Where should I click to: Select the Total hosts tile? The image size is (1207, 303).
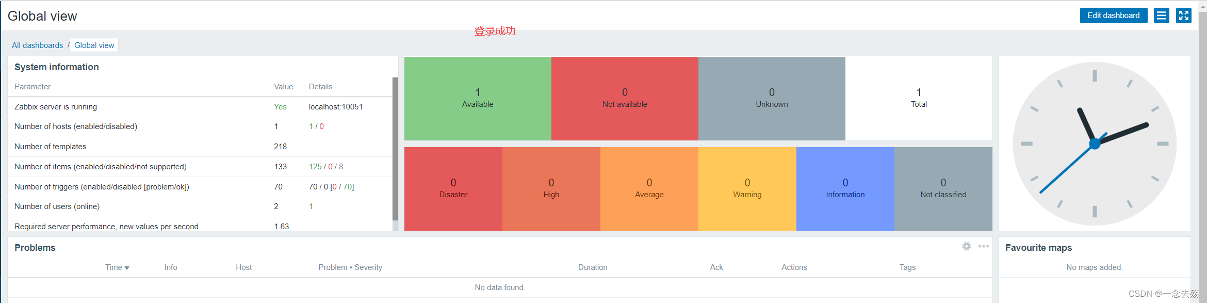pos(919,98)
